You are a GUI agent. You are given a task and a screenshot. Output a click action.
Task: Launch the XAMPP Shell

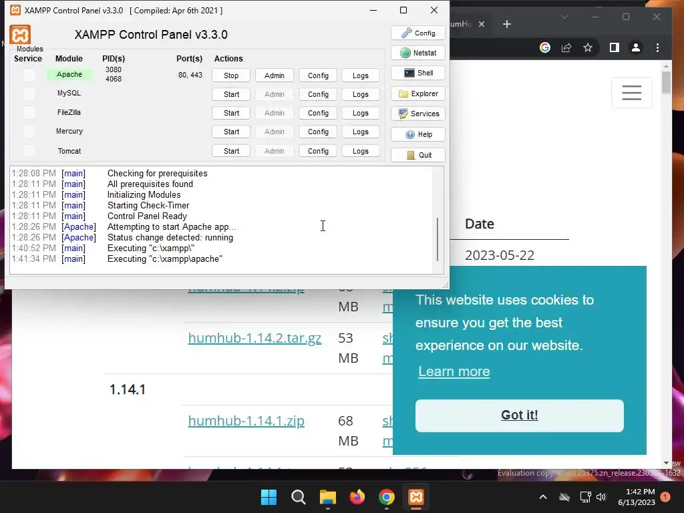(x=418, y=73)
